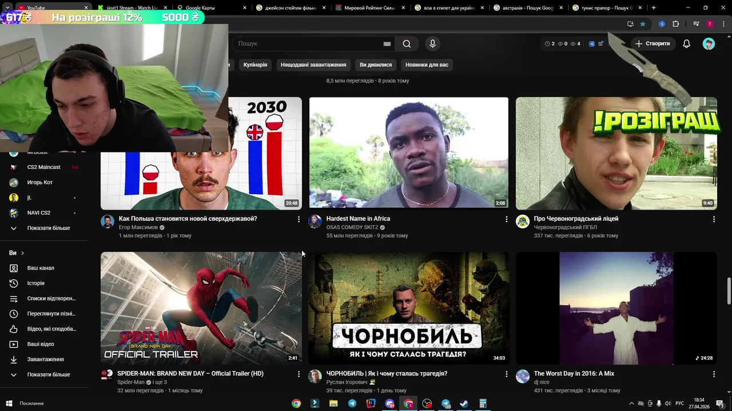The height and width of the screenshot is (411, 732).
Task: Switch to the 'туніс прапор' Google search tab
Action: [606, 8]
